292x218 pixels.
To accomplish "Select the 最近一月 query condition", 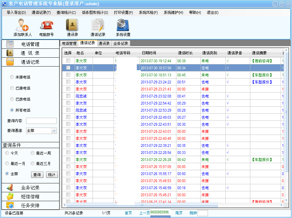I will coord(7,163).
